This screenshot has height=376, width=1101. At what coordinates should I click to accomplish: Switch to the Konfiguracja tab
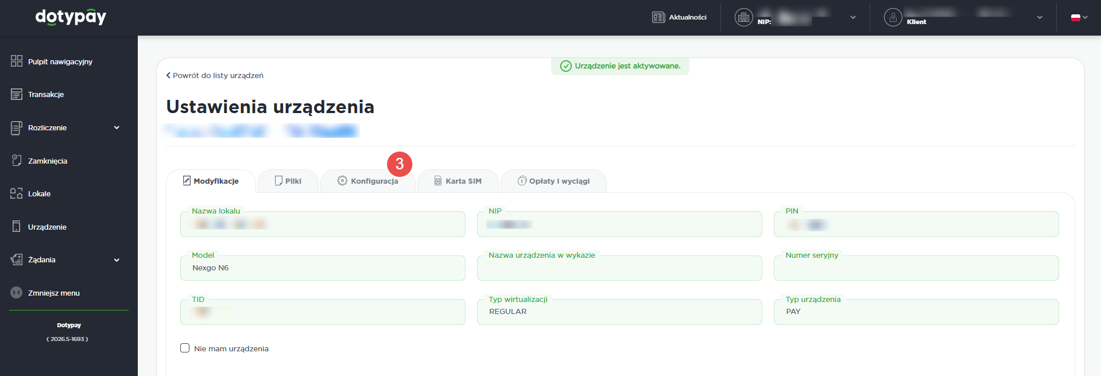(x=367, y=181)
